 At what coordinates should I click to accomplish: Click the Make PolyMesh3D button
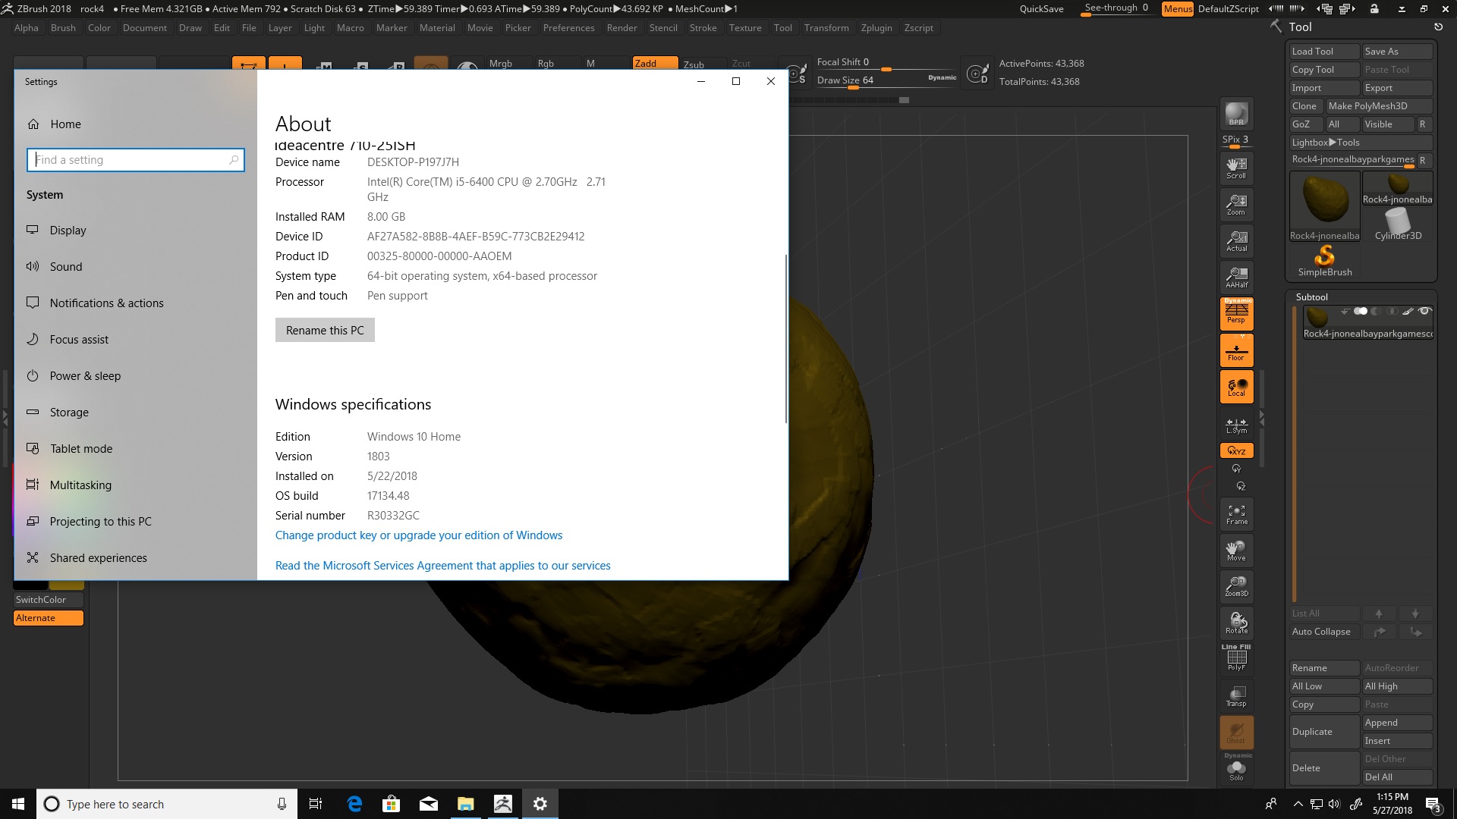coord(1378,106)
